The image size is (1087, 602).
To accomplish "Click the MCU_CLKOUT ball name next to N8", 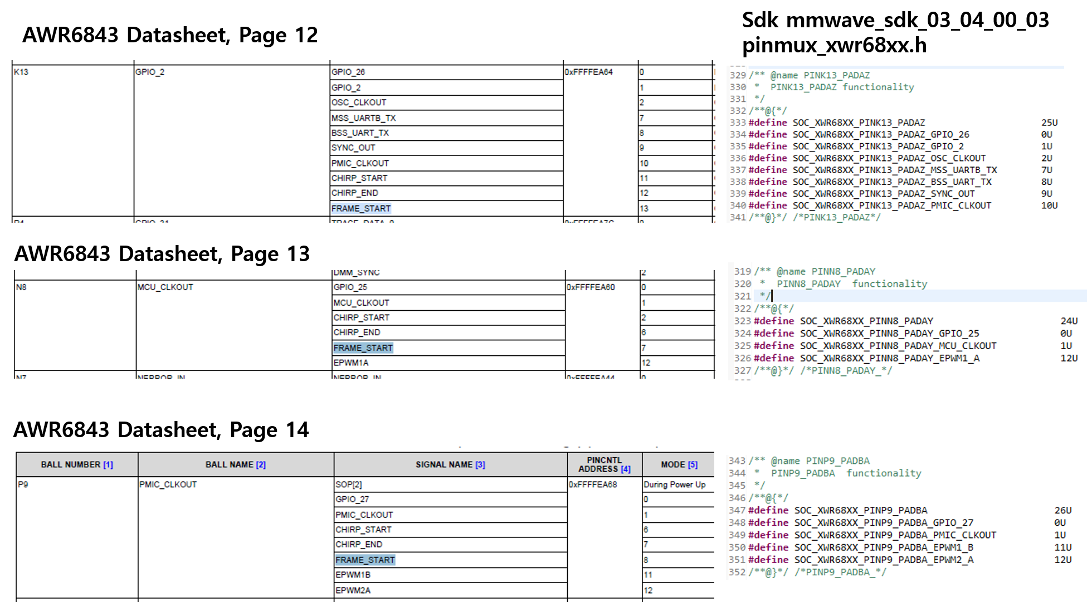I will pyautogui.click(x=165, y=287).
